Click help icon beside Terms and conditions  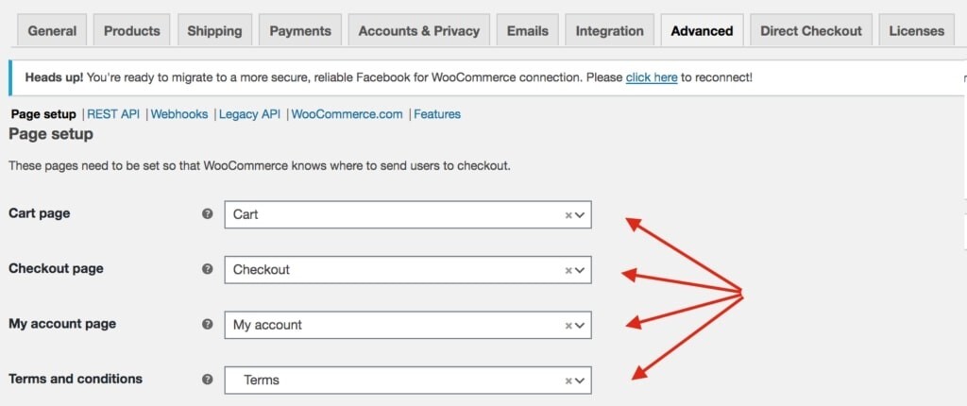[208, 380]
